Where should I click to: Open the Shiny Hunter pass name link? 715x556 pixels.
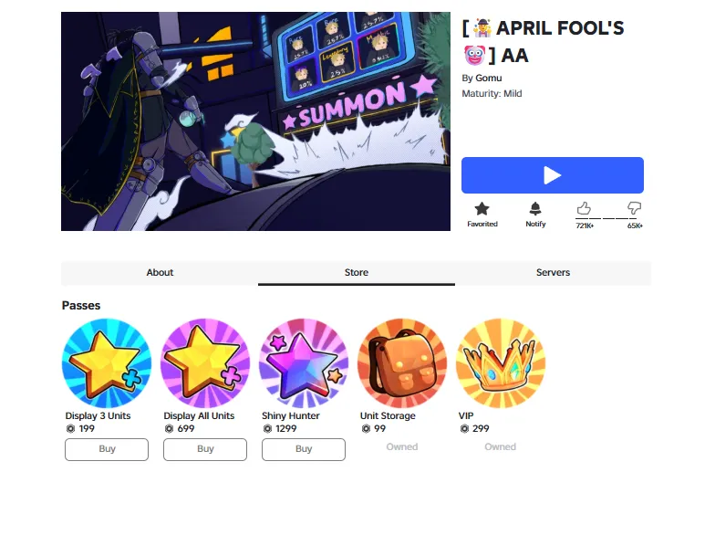pos(290,416)
